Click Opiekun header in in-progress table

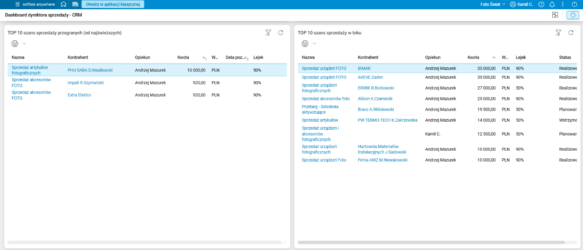[x=433, y=57]
